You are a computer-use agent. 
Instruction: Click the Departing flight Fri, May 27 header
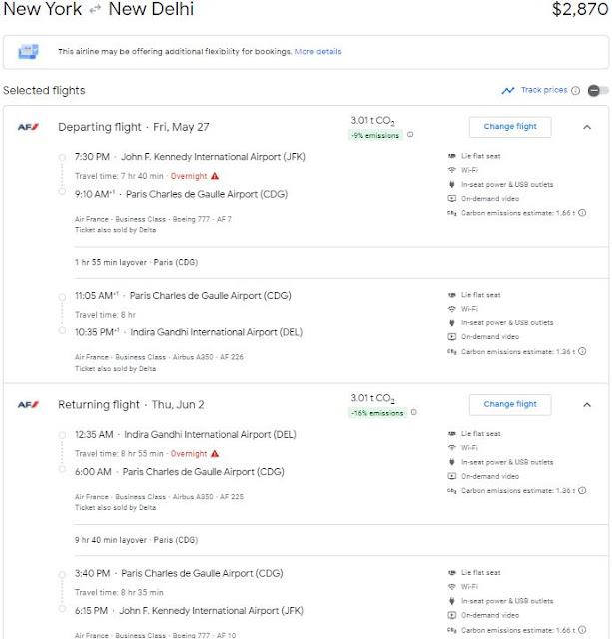(134, 127)
